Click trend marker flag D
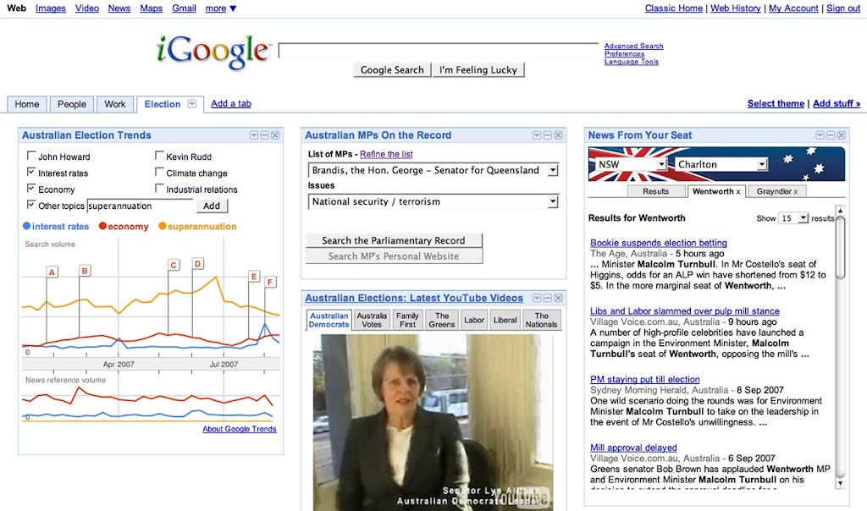The width and height of the screenshot is (867, 511). coord(198,263)
